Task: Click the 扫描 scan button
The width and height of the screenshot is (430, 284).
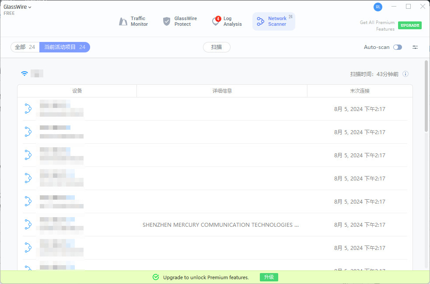Action: pyautogui.click(x=217, y=47)
